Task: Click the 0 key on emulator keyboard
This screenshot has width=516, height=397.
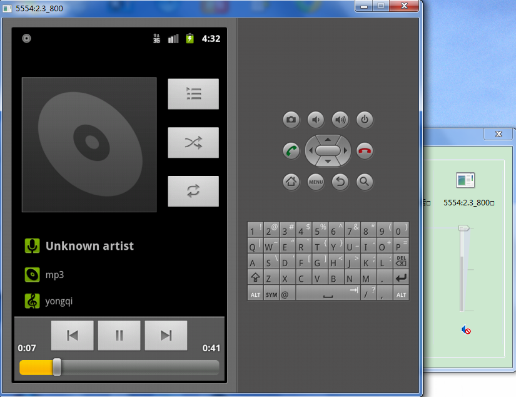Action: point(401,230)
